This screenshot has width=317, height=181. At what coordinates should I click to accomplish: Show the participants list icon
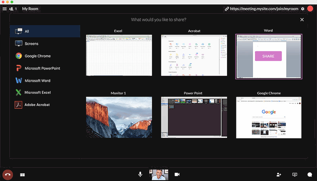click(x=11, y=9)
